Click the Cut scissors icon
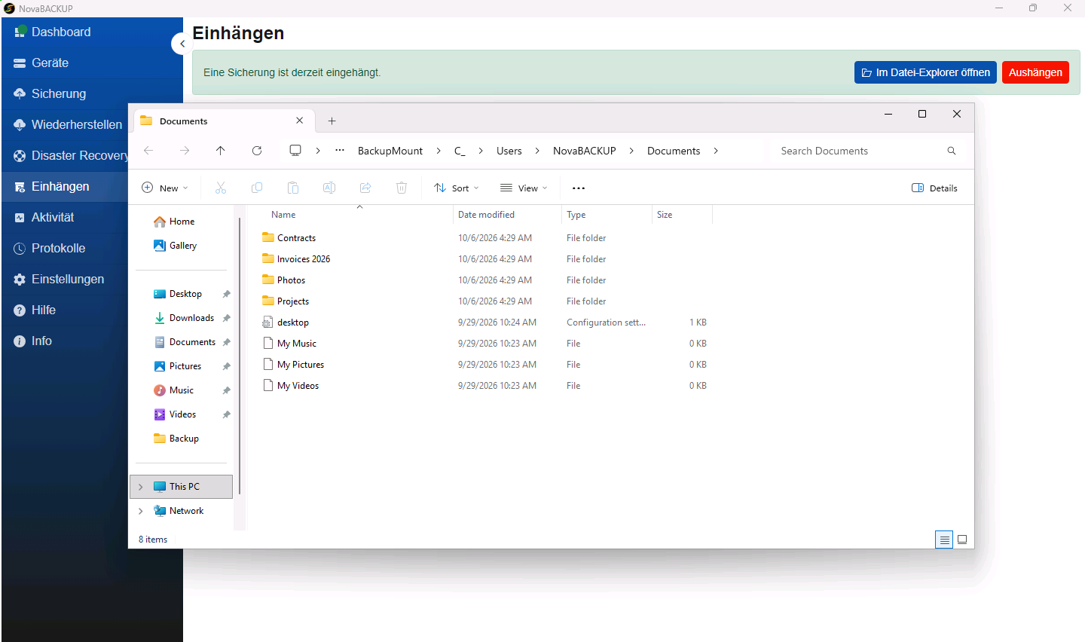The width and height of the screenshot is (1085, 642). 221,188
